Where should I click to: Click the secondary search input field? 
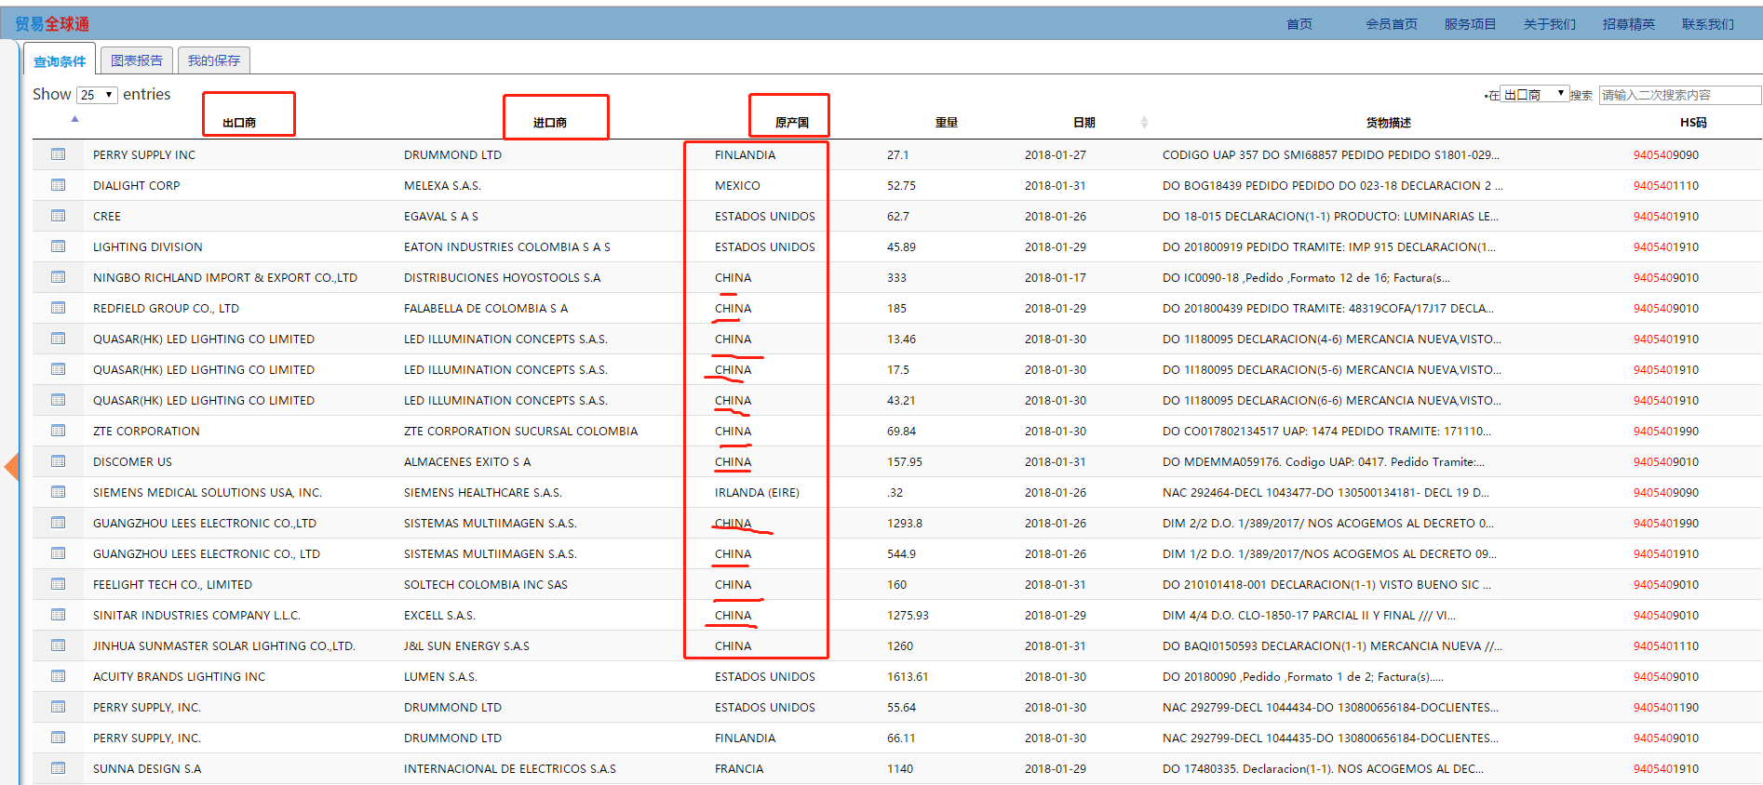[x=1678, y=95]
